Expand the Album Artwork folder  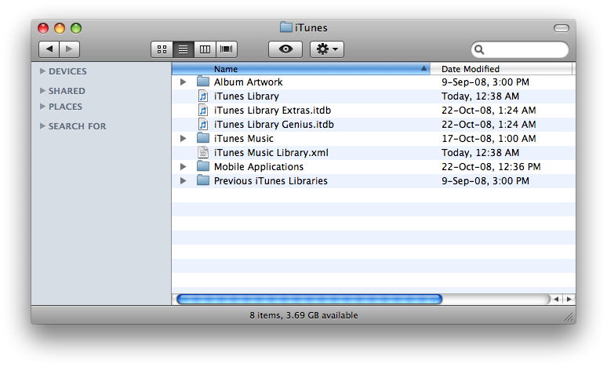pos(183,82)
